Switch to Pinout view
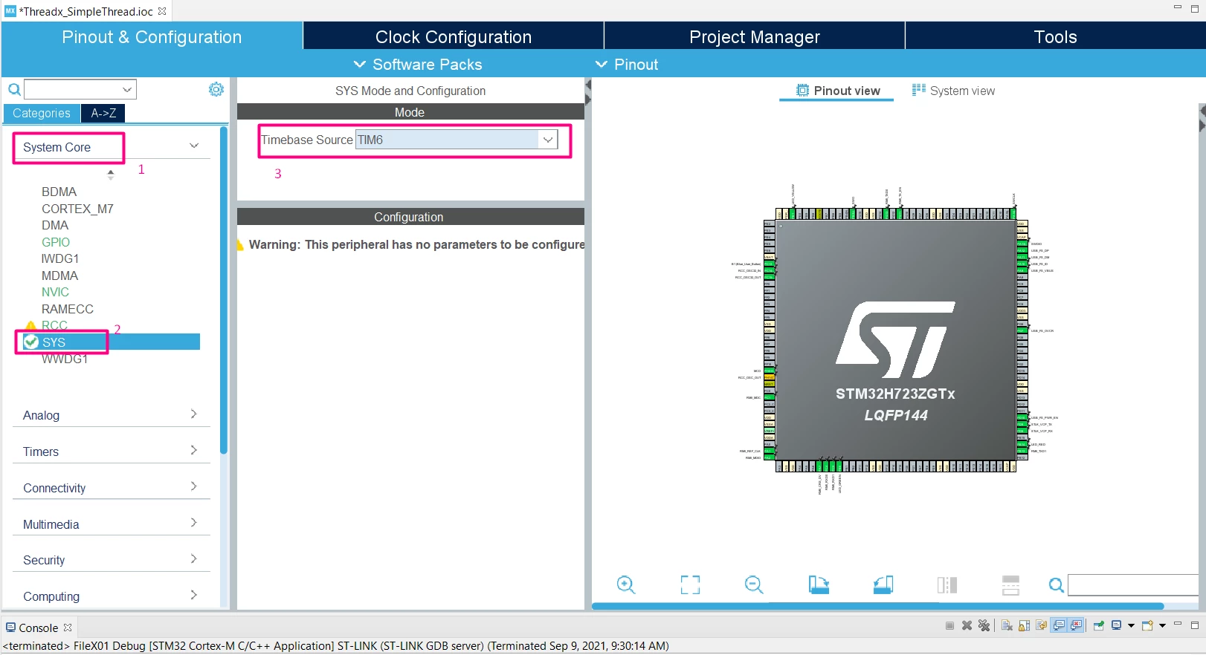 (837, 91)
